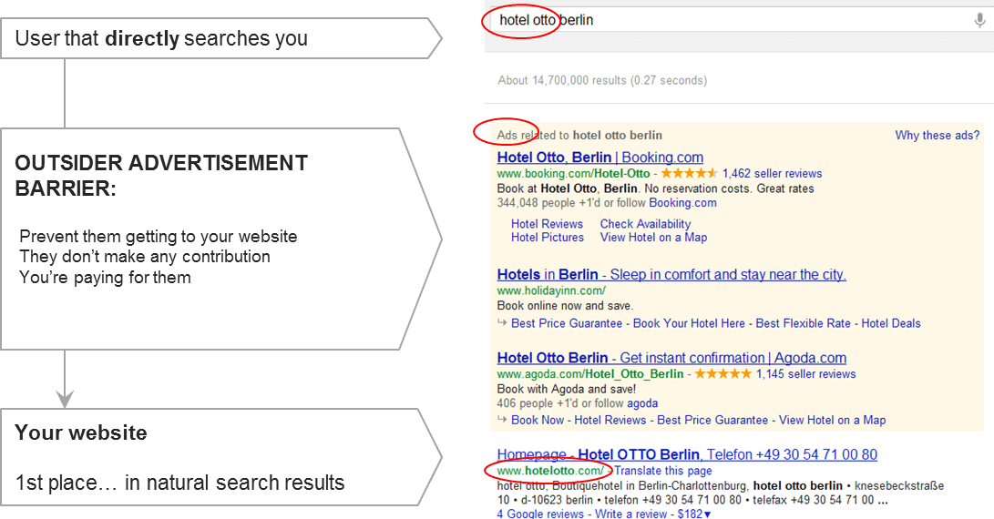Click the star rating in Booking.com ad
Viewport: 994px width, 519px height.
690,173
